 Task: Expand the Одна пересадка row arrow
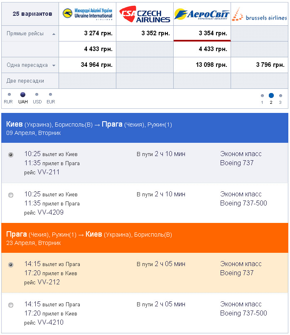[x=54, y=66]
